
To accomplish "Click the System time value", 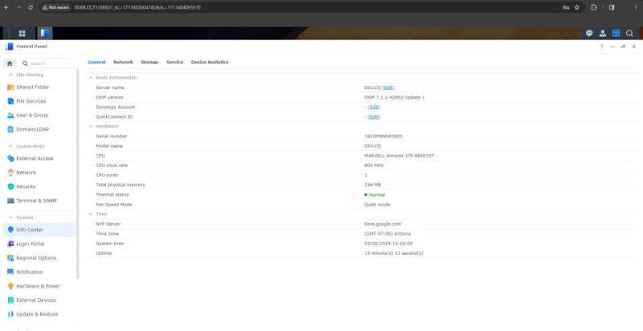I will pos(388,243).
